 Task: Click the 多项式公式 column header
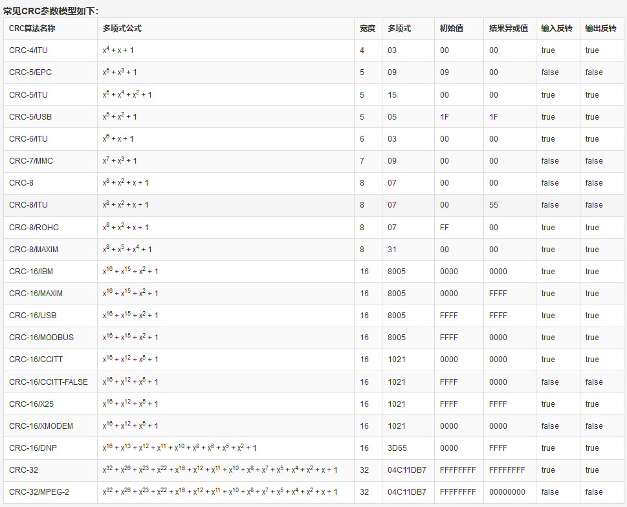(x=122, y=28)
